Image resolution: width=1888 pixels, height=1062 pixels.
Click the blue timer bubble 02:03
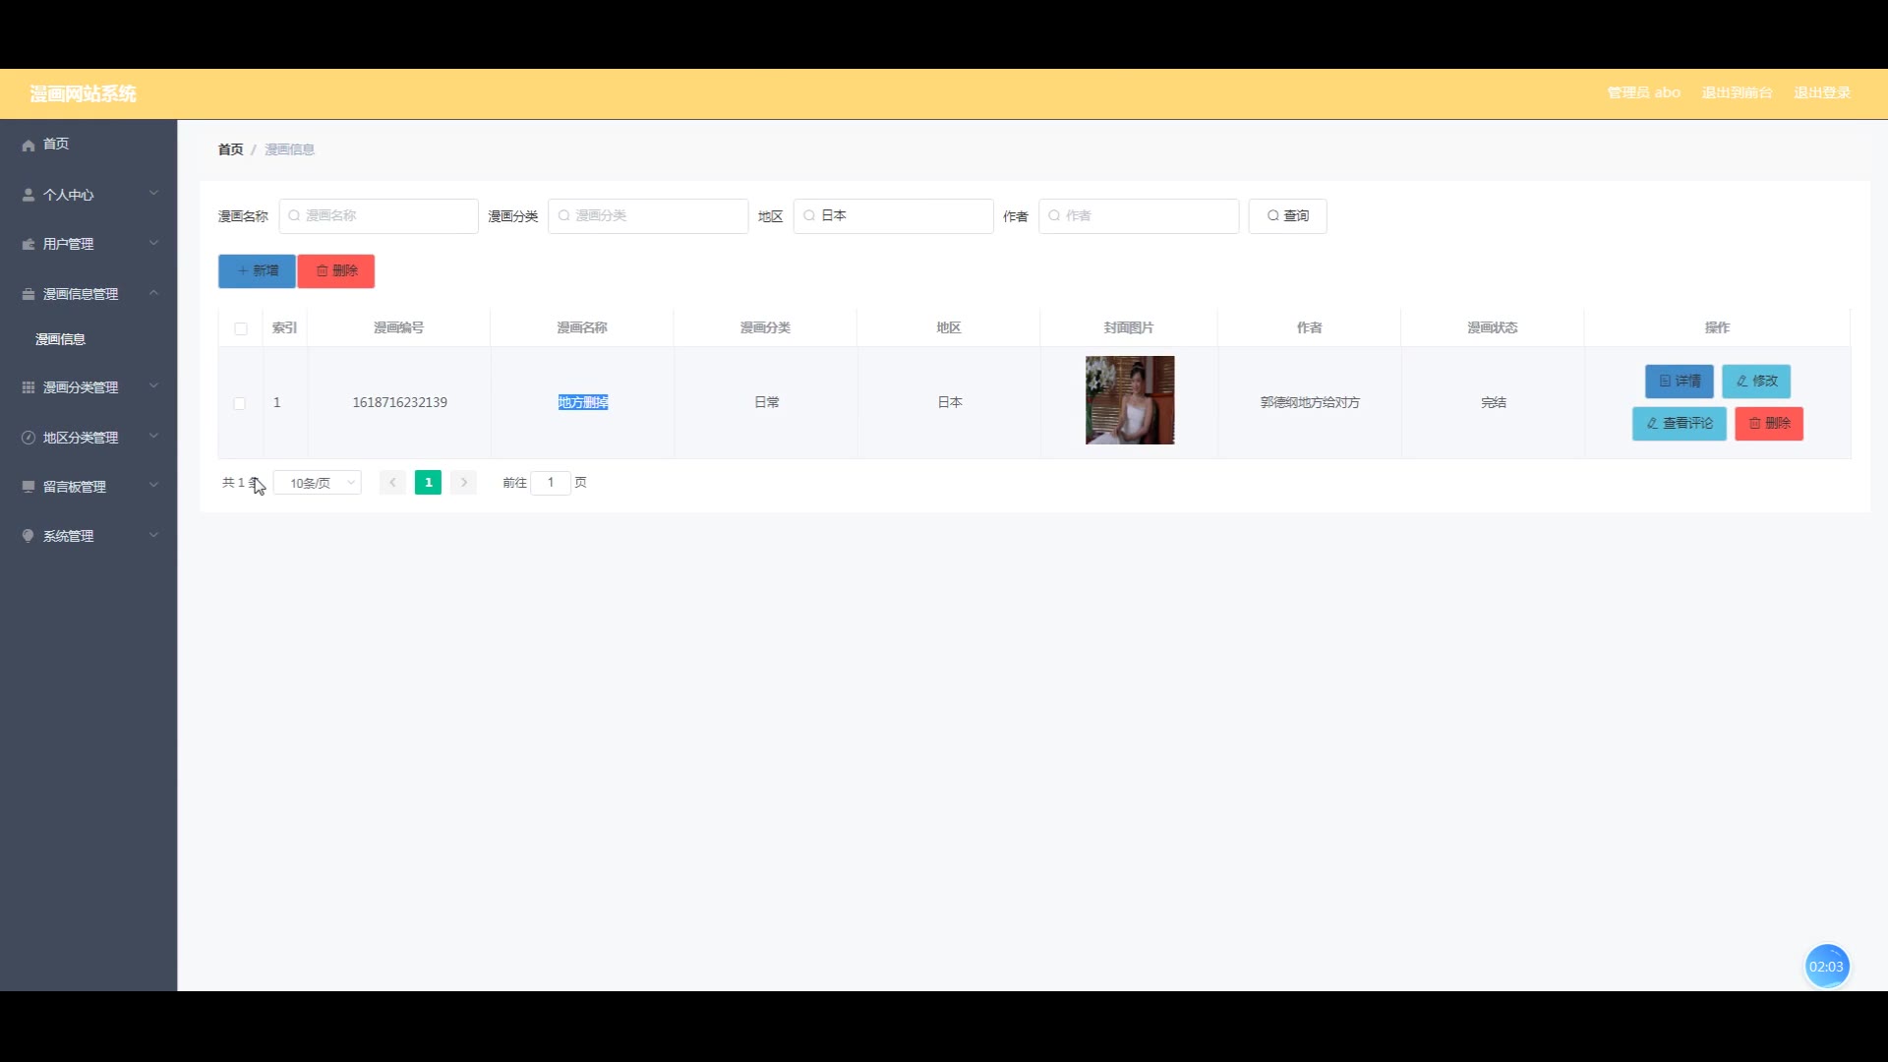(1826, 967)
